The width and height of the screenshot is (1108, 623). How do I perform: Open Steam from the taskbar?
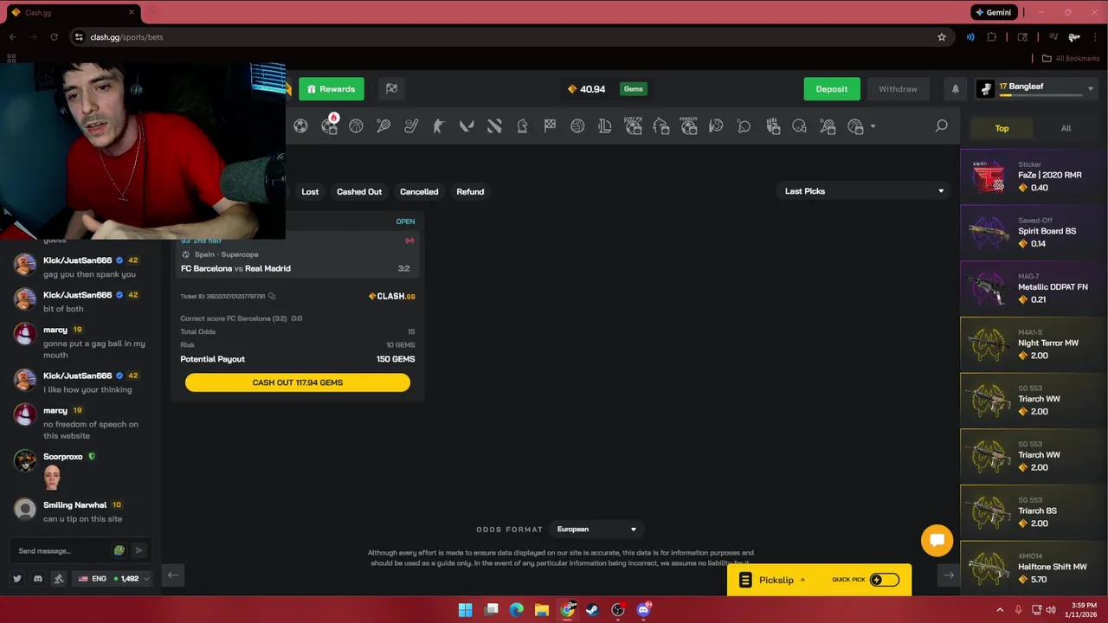click(x=592, y=610)
